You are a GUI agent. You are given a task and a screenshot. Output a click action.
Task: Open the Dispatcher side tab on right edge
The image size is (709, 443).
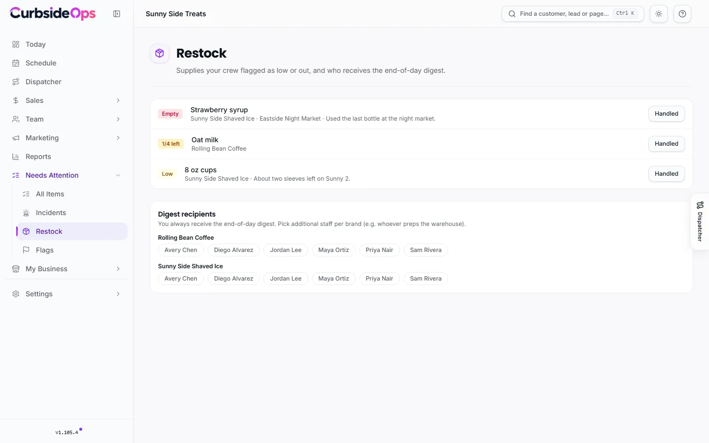point(700,221)
